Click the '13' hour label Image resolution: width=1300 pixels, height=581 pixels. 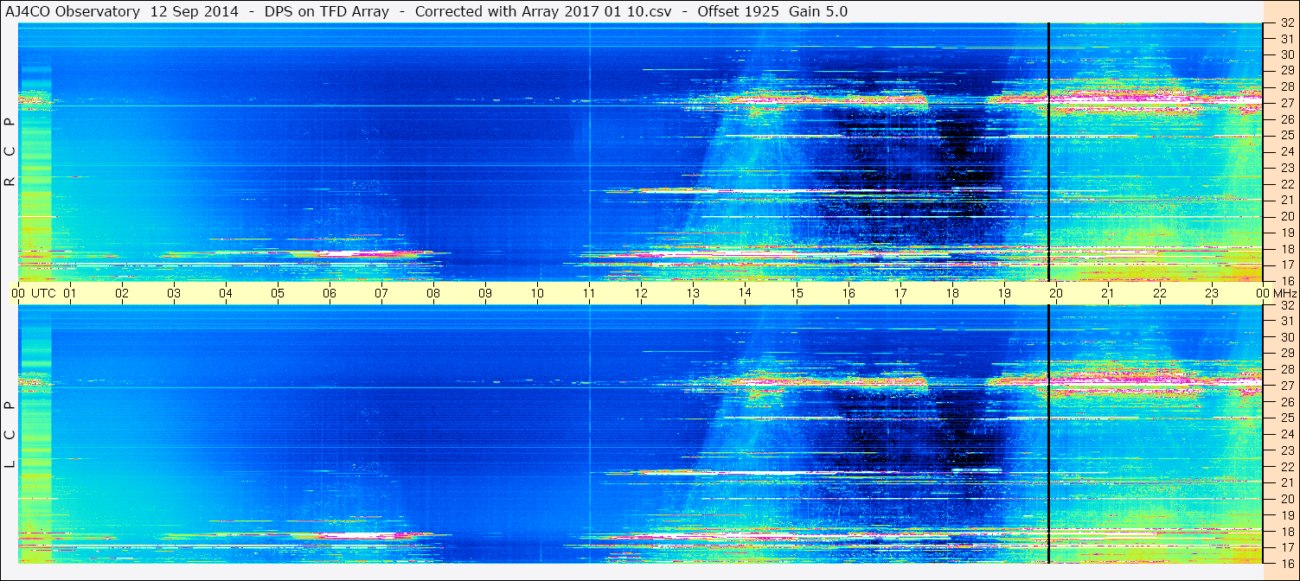[x=693, y=293]
